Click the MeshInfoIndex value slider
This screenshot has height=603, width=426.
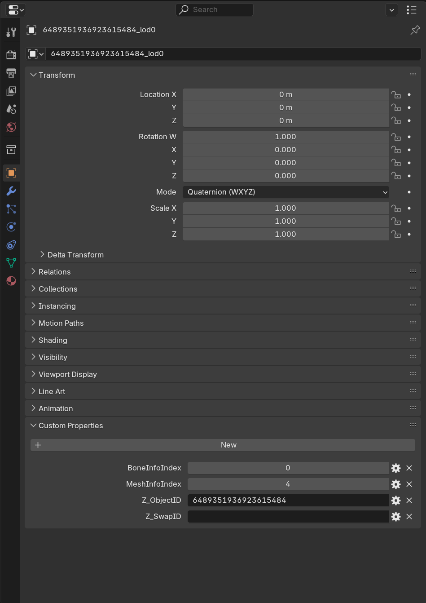(x=288, y=484)
